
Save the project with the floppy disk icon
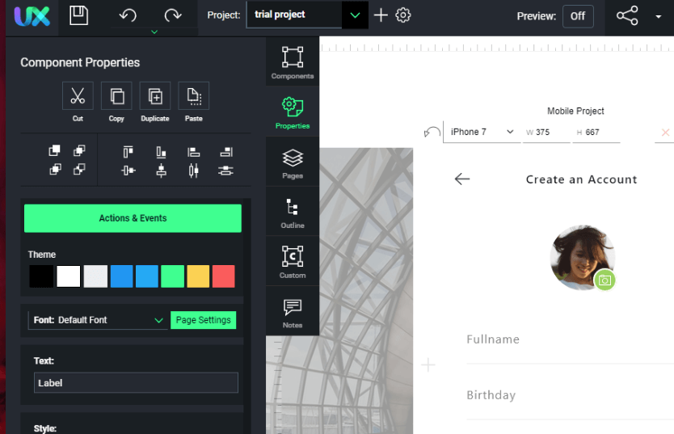[x=78, y=15]
